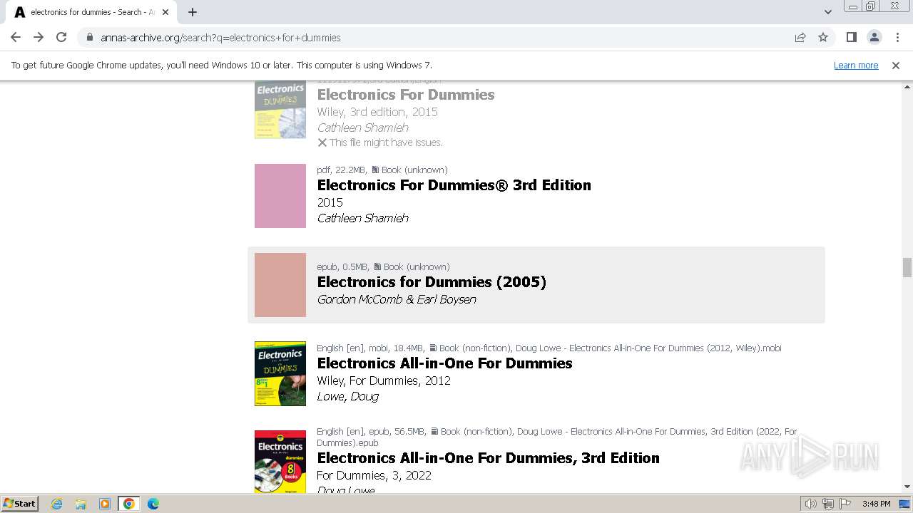Open Electronics All-in-One For Dummies, 3rd Edition
This screenshot has height=513, width=913.
488,458
